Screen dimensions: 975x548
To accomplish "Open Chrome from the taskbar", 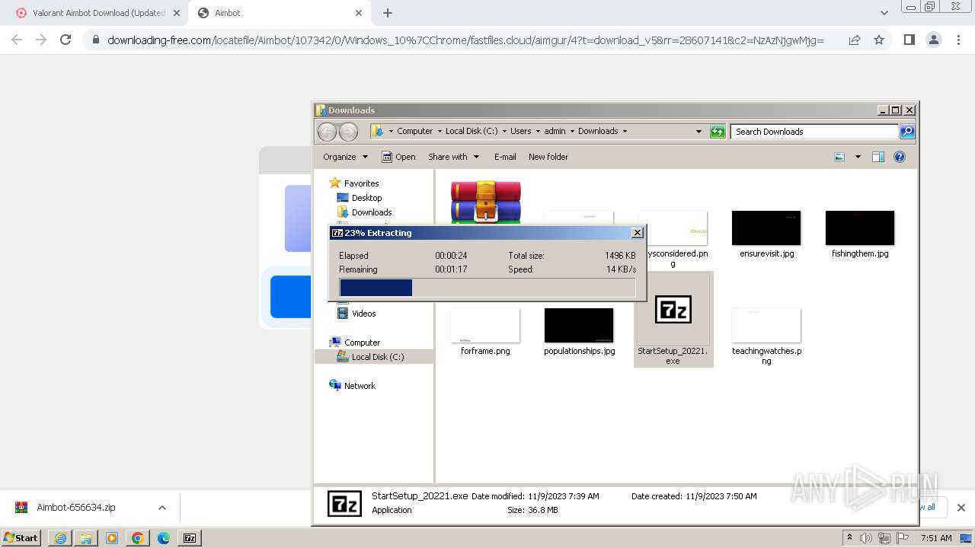I will point(138,538).
